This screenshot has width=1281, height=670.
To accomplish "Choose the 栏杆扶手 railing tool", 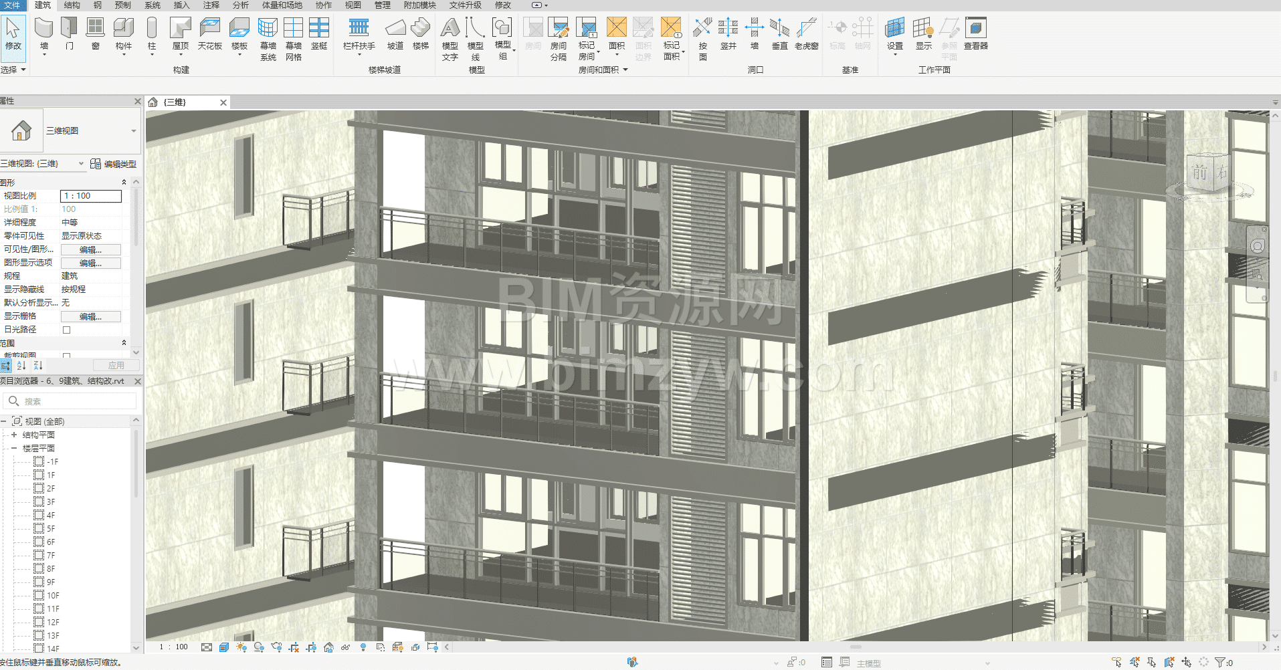I will (359, 33).
